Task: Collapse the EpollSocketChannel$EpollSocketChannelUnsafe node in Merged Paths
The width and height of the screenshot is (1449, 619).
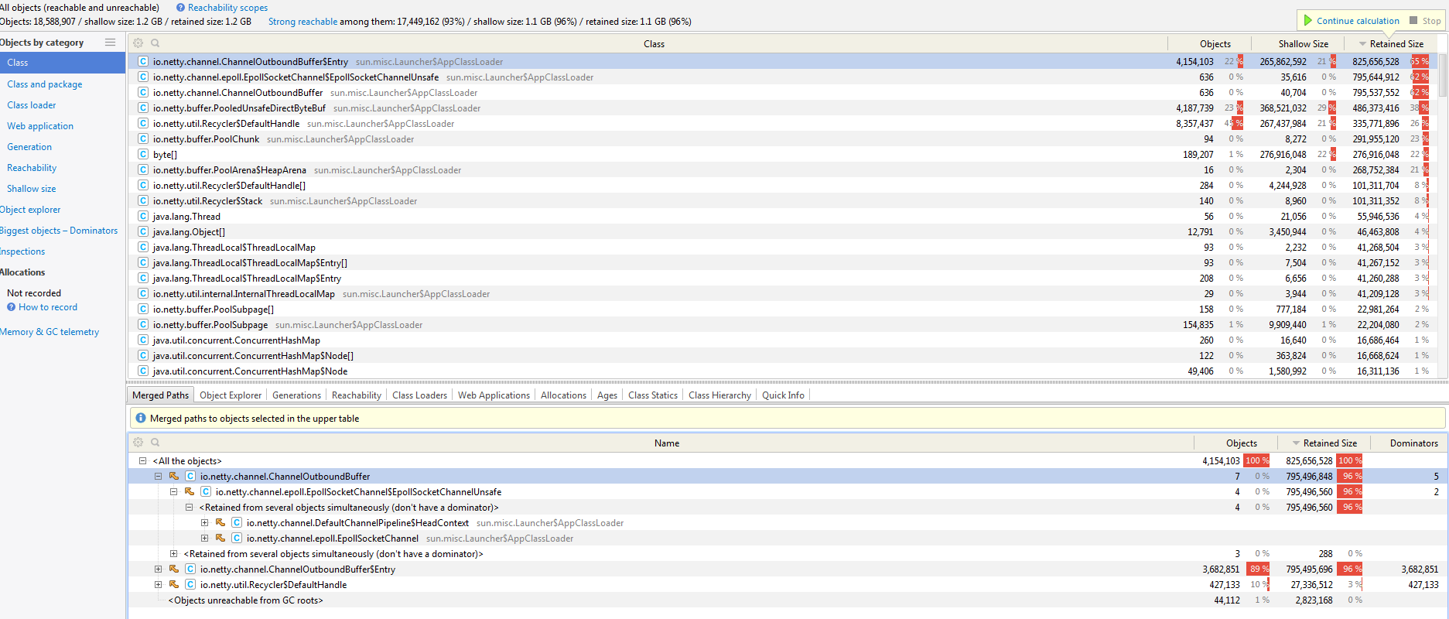Action: click(174, 492)
